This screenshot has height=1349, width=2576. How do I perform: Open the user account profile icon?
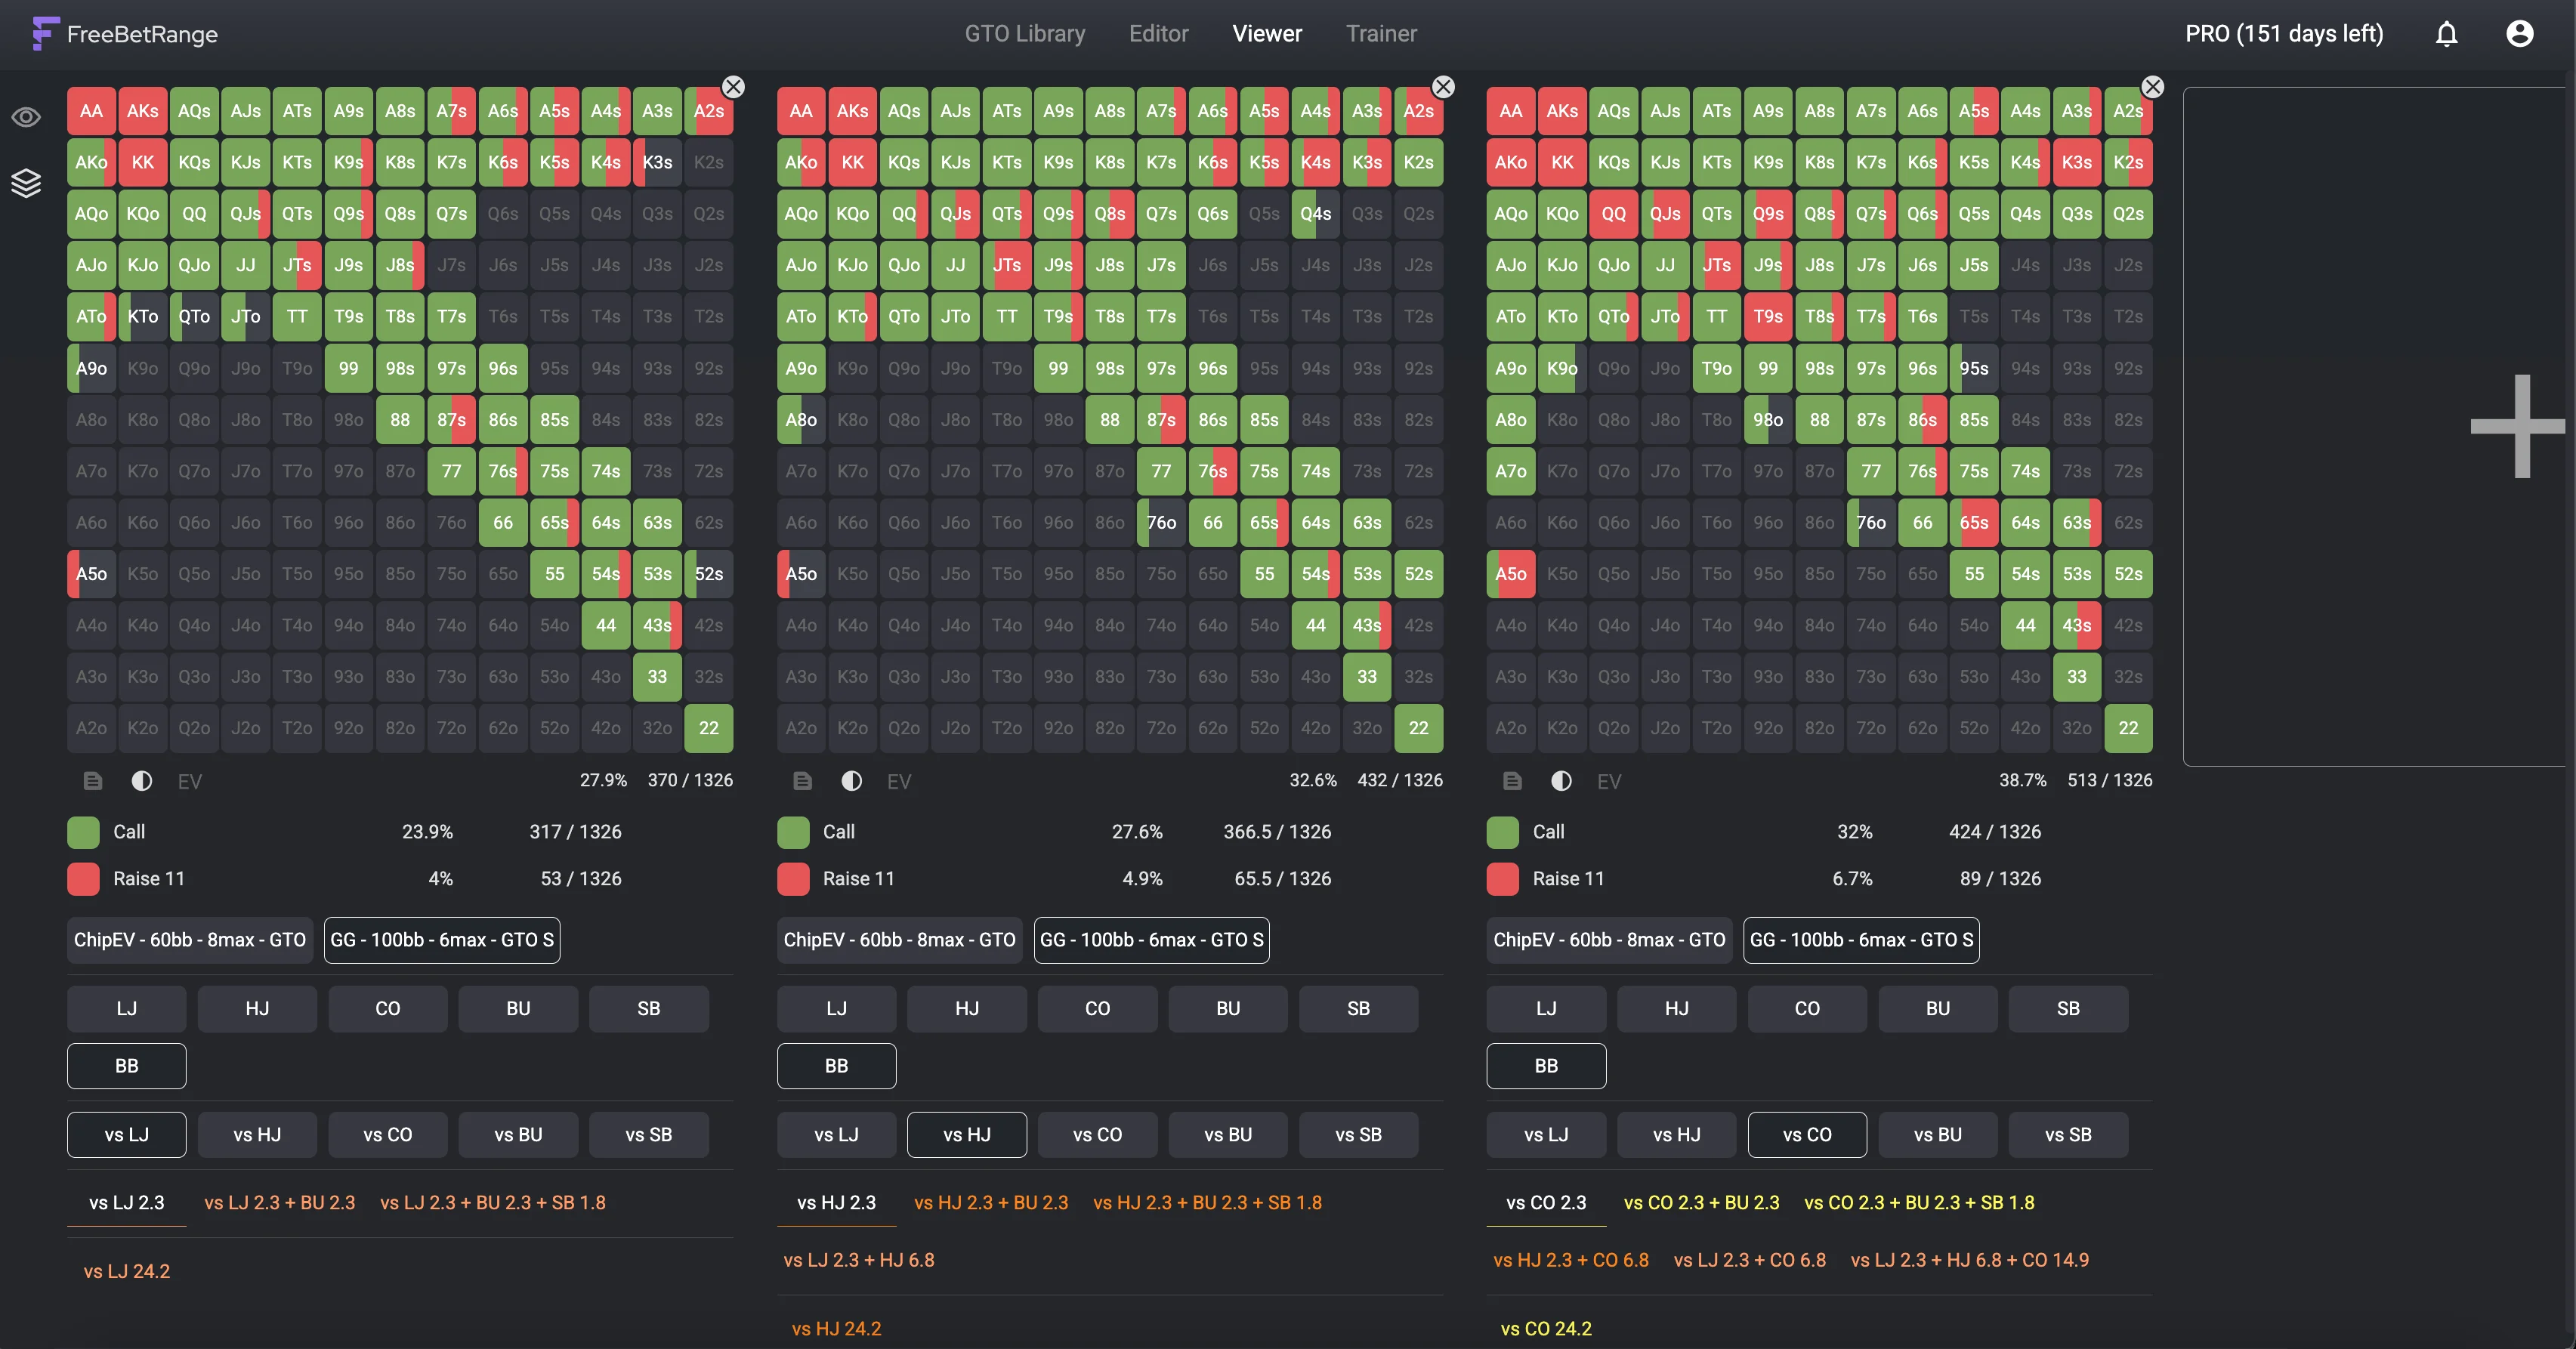point(2519,34)
